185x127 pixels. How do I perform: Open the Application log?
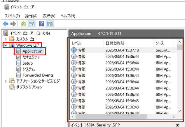(32, 51)
